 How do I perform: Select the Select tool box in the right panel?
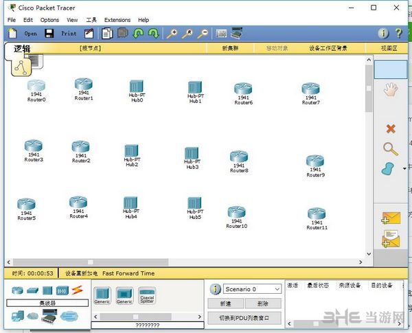(391, 69)
